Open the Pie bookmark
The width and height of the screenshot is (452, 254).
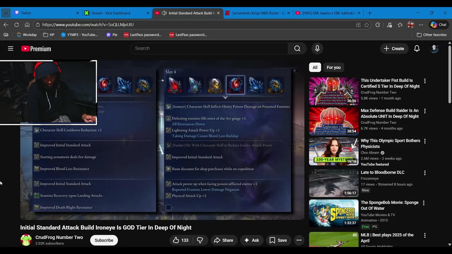pyautogui.click(x=112, y=35)
